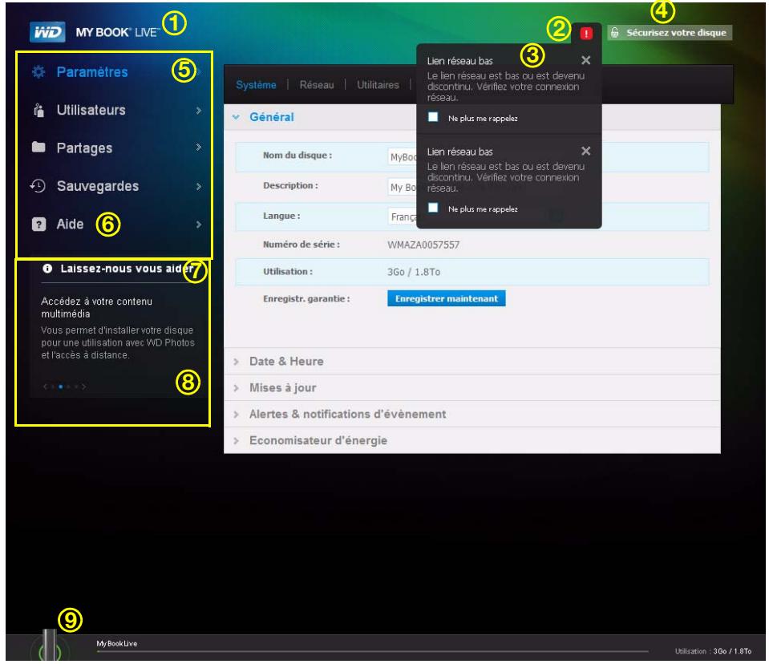Click the Enregistr. garantie label

306,298
